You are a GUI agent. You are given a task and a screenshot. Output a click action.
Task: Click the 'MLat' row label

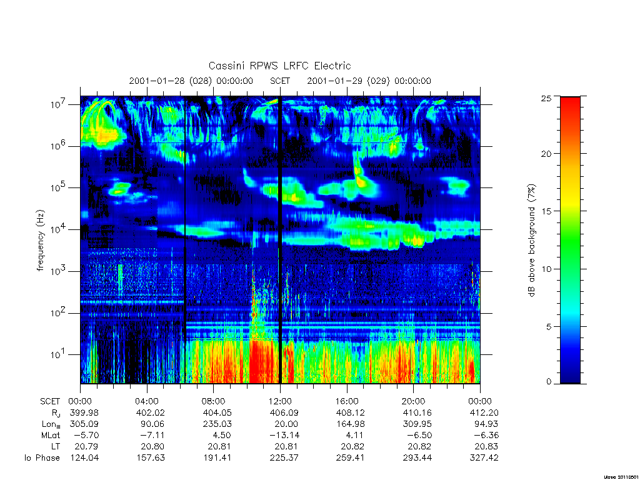pos(50,436)
